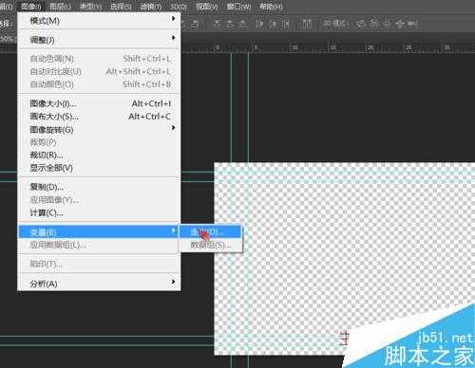Screen dimensions: 475x368
Task: Open the 视图(V) menu
Action: click(207, 7)
